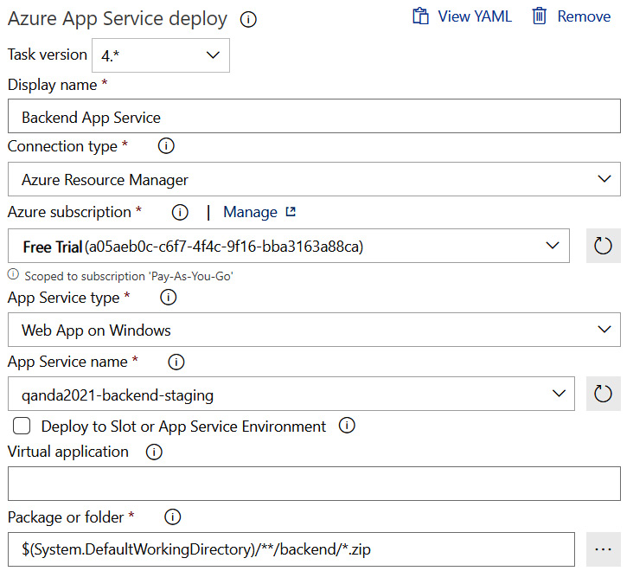Click the Display name field 'Backend App Service'
This screenshot has height=571, width=633.
(314, 116)
